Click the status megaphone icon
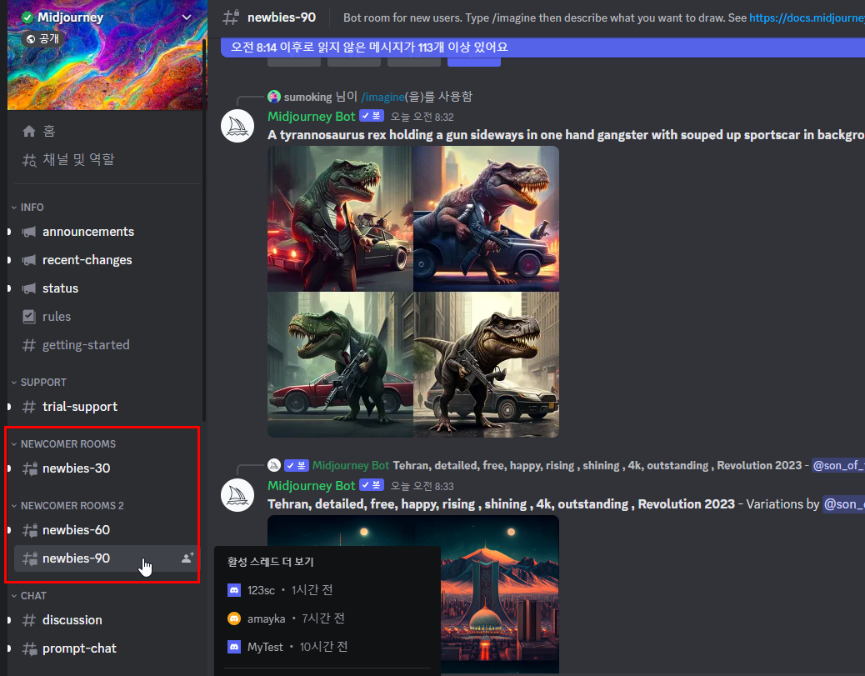This screenshot has width=865, height=676. pos(28,288)
